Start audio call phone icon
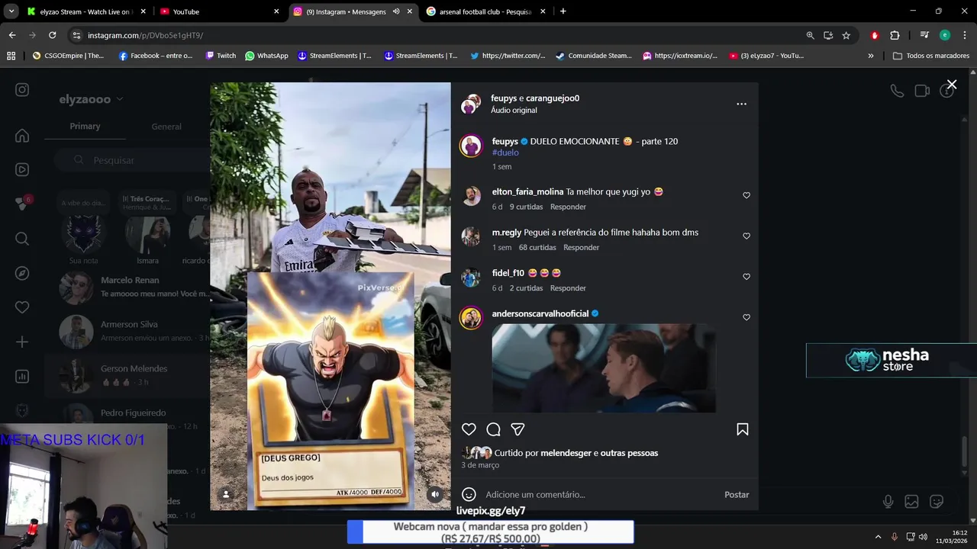Image resolution: width=977 pixels, height=549 pixels. pyautogui.click(x=897, y=91)
